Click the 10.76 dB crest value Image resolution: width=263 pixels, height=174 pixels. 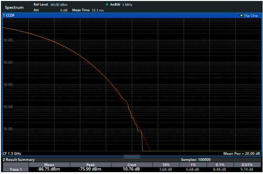131,169
